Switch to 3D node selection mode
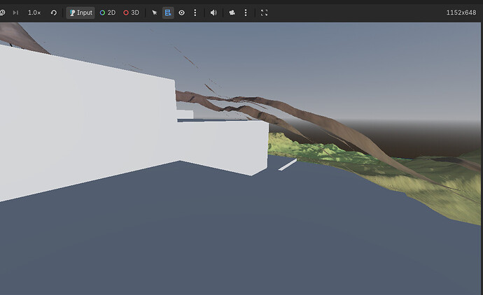This screenshot has width=483, height=295. click(131, 13)
